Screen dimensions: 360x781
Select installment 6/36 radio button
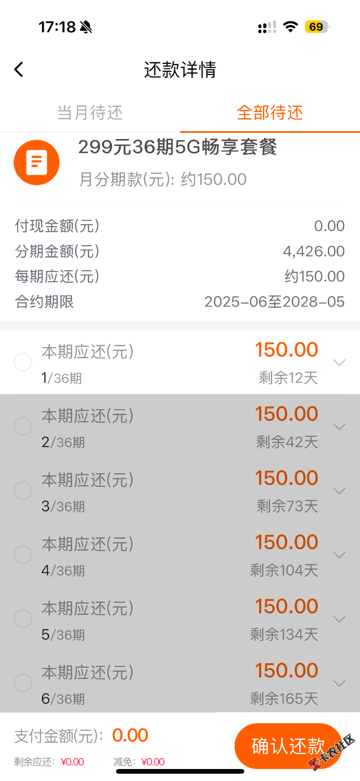(x=23, y=683)
